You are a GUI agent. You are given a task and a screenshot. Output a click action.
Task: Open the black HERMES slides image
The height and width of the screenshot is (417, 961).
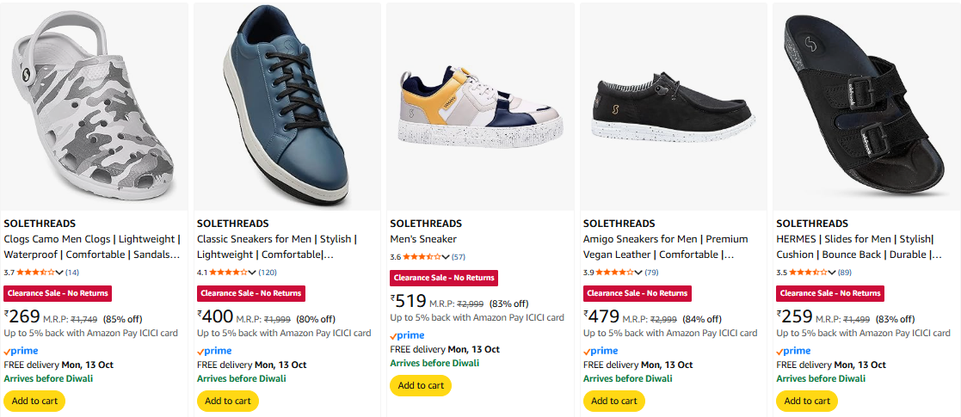tap(865, 107)
